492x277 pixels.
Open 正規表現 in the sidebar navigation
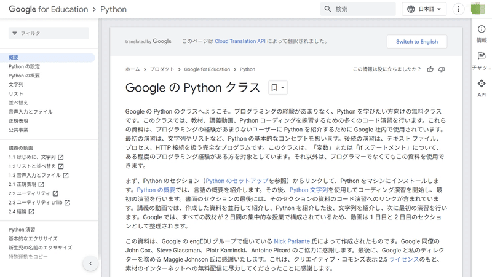[18, 121]
